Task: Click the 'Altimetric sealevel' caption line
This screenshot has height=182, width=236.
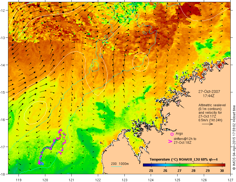Action: (212, 105)
